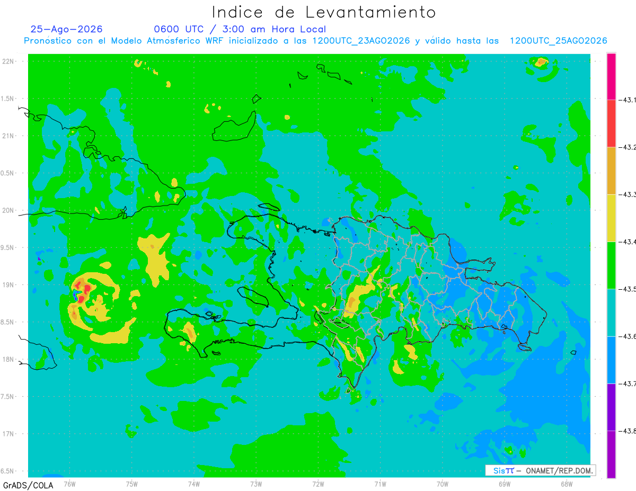The width and height of the screenshot is (636, 491).
Task: Select the yellow legend color block
Action: coord(611,218)
